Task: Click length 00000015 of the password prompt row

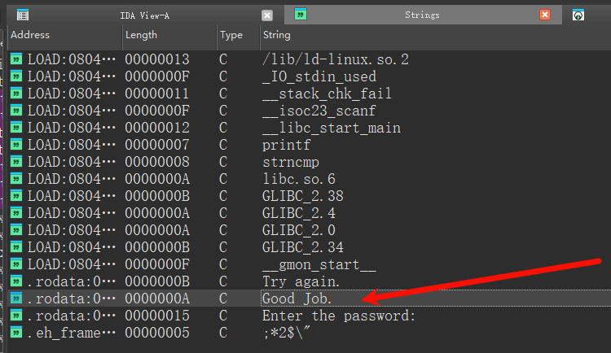Action: 157,316
